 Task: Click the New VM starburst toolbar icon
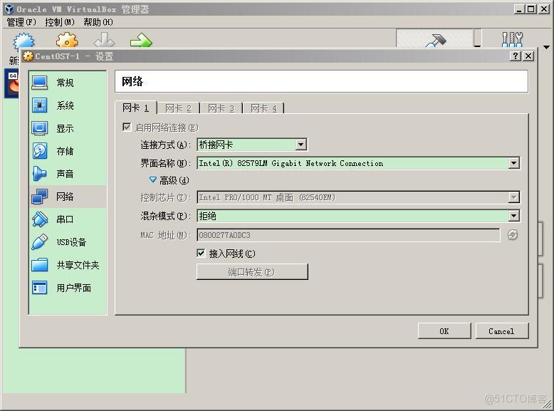23,41
